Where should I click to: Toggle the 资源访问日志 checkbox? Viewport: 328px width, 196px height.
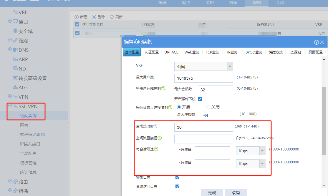point(177,186)
